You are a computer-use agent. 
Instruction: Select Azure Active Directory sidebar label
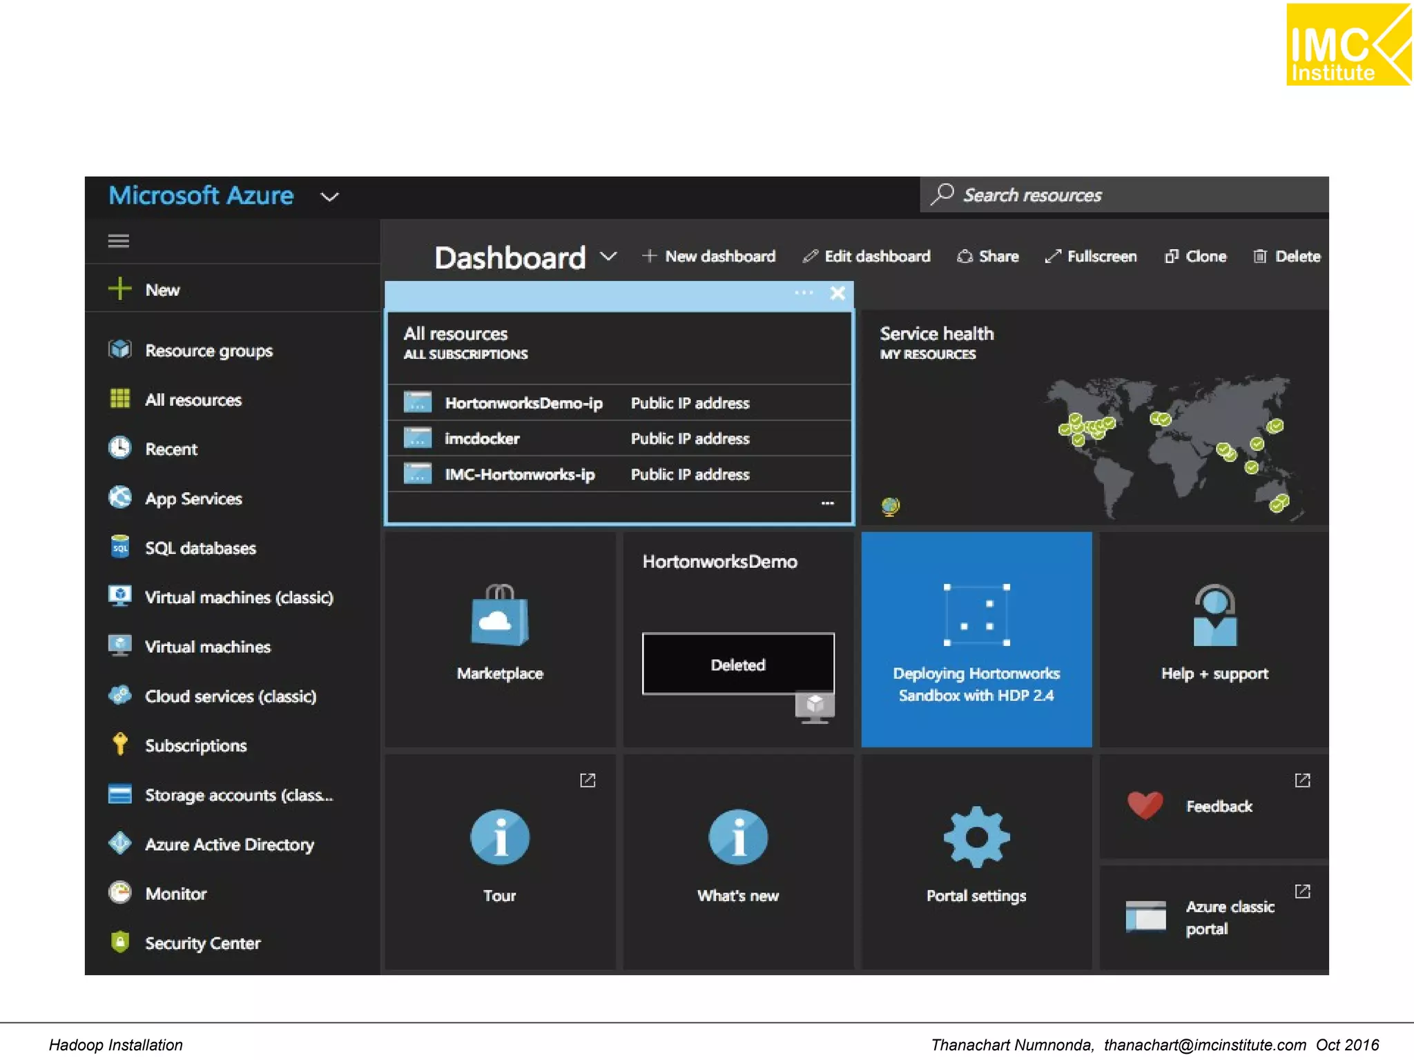pos(229,845)
